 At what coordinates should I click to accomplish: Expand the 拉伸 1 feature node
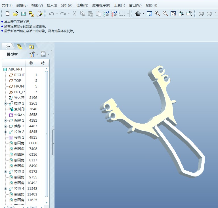pyautogui.click(x=5, y=103)
